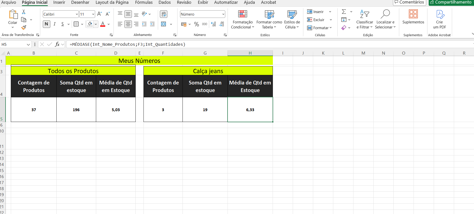Click the Copy icon
The height and width of the screenshot is (214, 474).
pos(24,20)
